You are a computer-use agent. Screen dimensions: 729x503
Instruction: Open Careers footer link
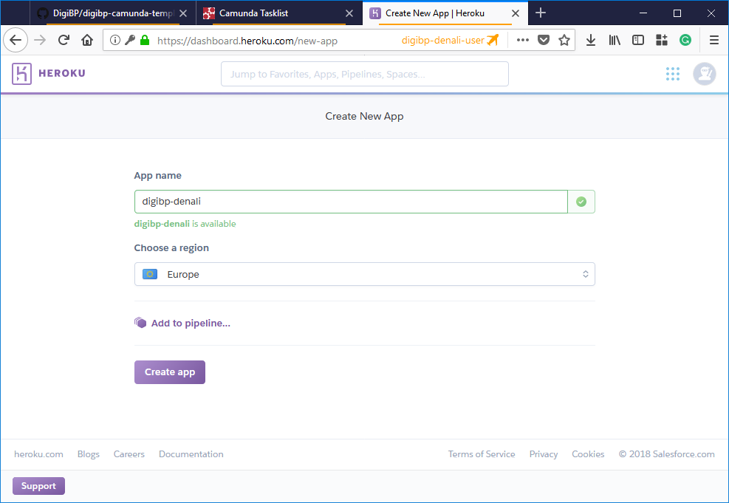coord(129,454)
